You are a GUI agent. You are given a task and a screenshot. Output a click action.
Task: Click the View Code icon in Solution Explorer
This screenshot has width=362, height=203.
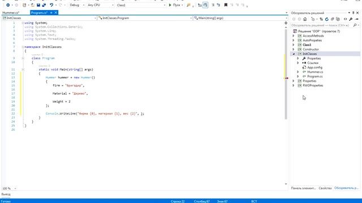tap(346, 19)
